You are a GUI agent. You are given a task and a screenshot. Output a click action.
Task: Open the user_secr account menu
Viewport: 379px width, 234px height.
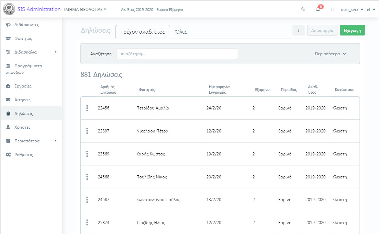point(352,9)
